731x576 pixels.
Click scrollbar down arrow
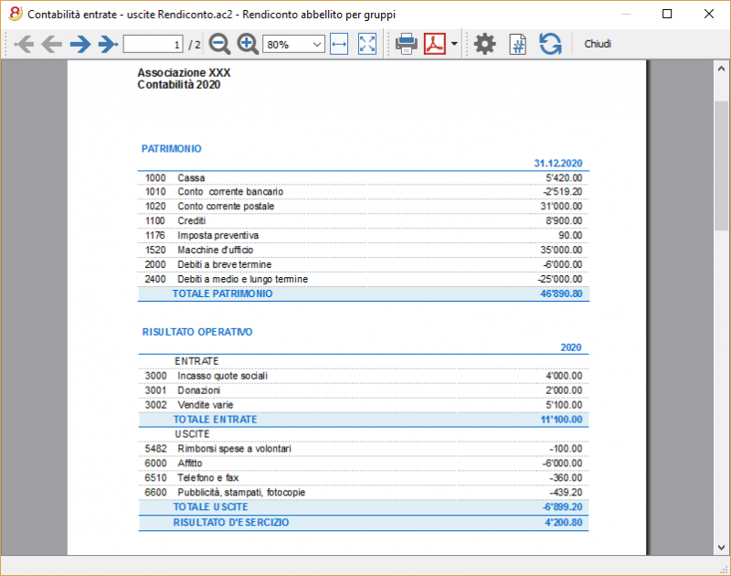(721, 548)
